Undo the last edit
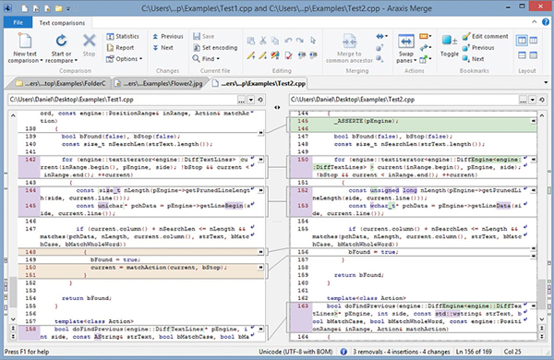 coord(288,41)
